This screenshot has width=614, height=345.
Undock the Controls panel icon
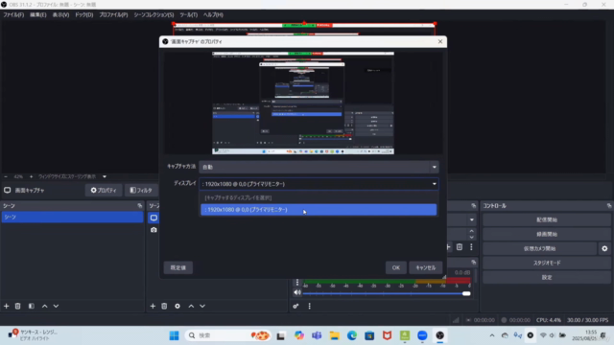coord(609,206)
